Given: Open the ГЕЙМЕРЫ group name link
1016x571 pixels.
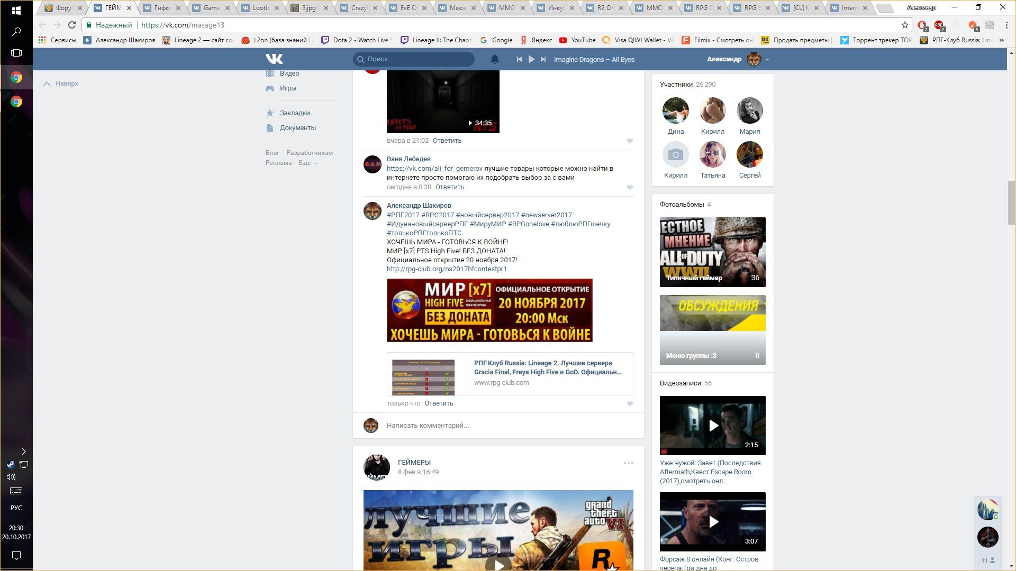Looking at the screenshot, I should pyautogui.click(x=414, y=463).
